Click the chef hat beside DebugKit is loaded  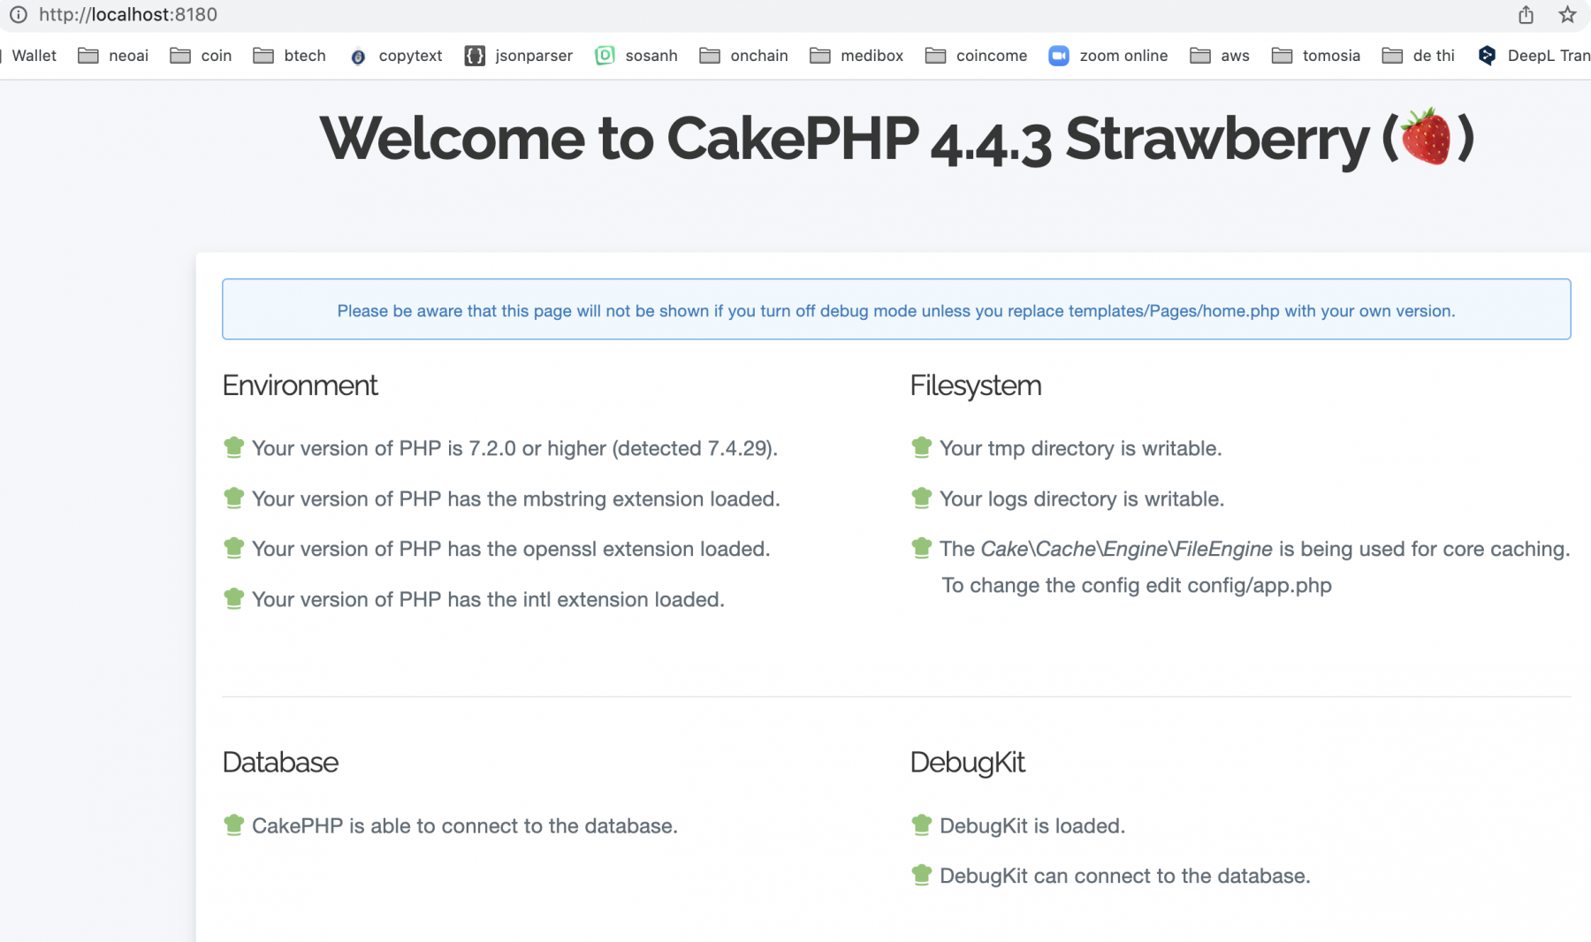(x=921, y=824)
